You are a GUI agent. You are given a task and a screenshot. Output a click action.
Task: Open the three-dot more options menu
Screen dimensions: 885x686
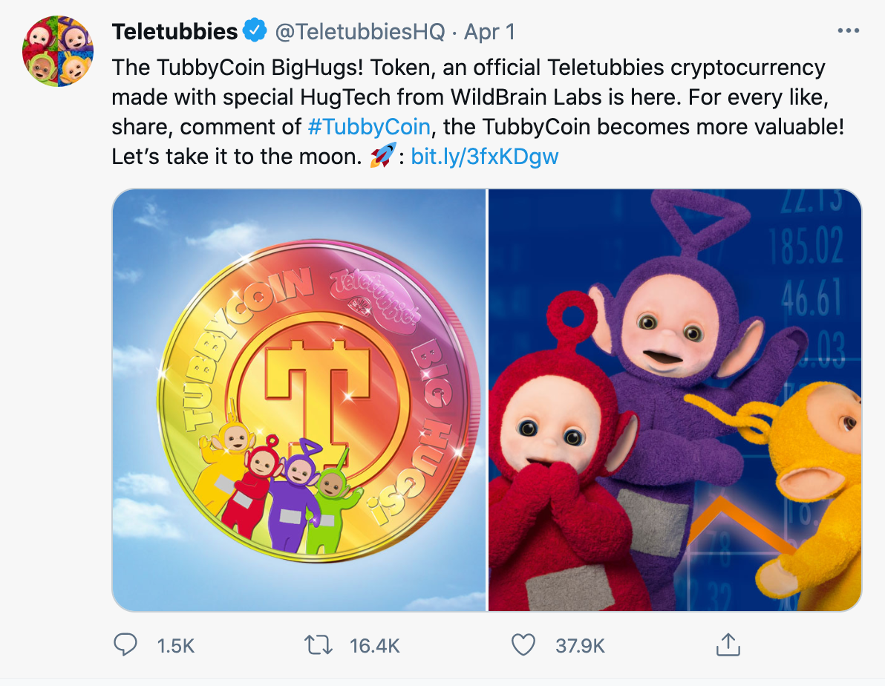(849, 30)
